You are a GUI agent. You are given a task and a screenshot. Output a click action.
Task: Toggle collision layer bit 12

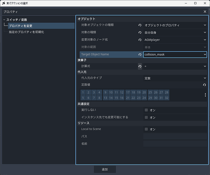122,92
